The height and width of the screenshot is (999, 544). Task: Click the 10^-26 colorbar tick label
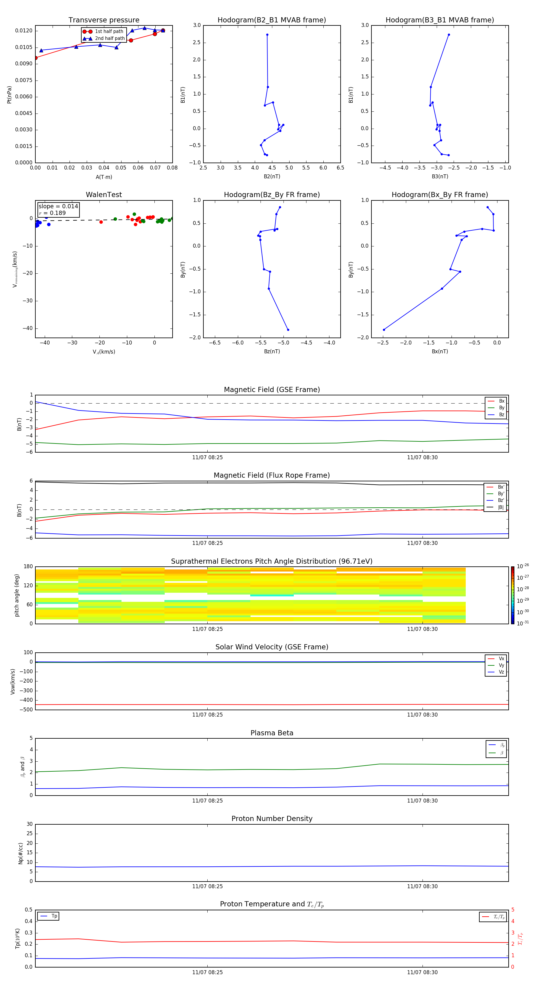[522, 566]
